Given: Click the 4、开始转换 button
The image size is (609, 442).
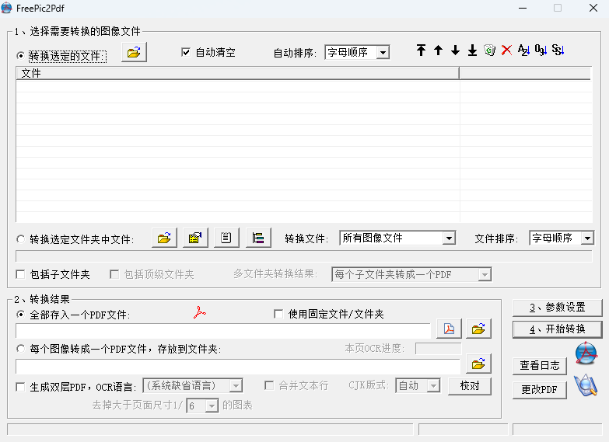Looking at the screenshot, I should pos(557,329).
